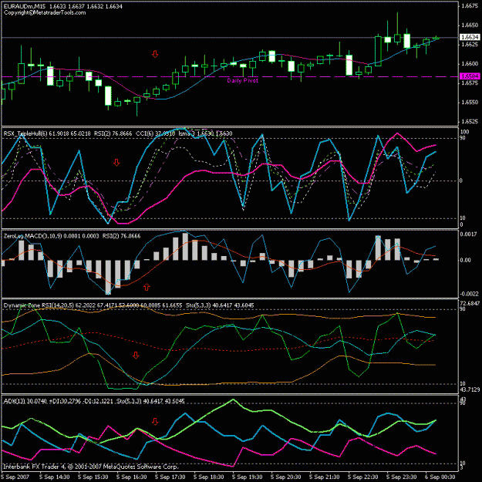Viewport: 482px width, 482px height.
Task: Click the '5 Sep 2007' date label on time axis
Action: pos(16,477)
